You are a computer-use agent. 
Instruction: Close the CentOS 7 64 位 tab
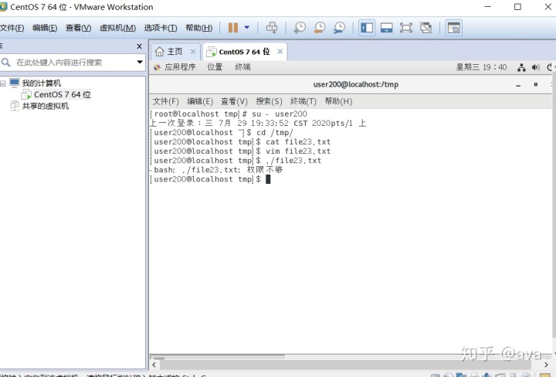coord(280,52)
